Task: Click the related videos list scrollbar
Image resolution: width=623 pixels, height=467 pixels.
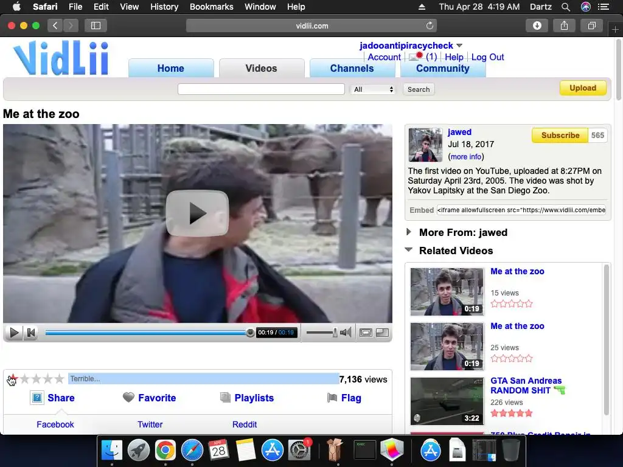Action: 607,341
